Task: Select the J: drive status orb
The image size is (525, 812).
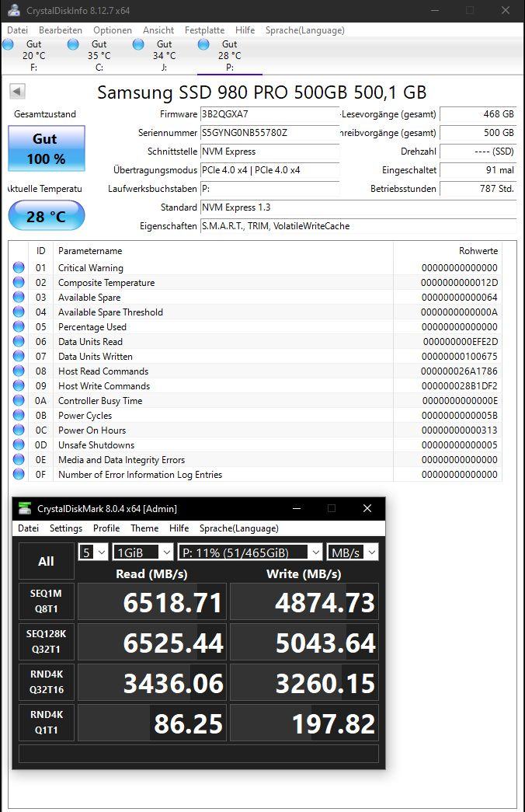Action: click(x=138, y=44)
